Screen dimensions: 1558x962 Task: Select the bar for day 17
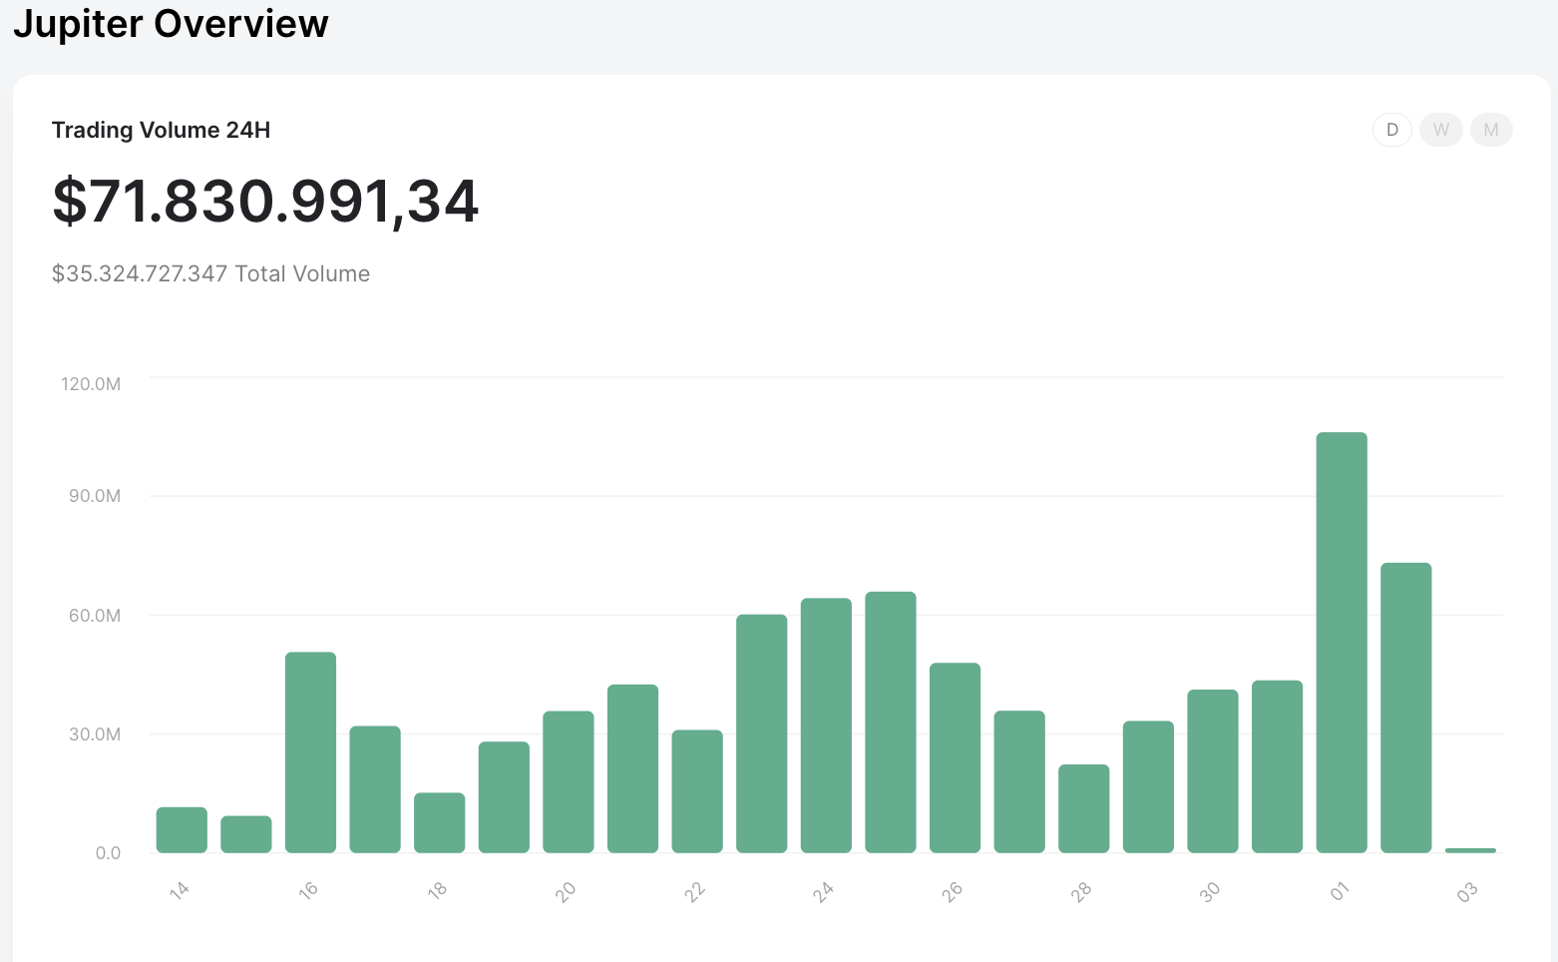[x=375, y=789]
